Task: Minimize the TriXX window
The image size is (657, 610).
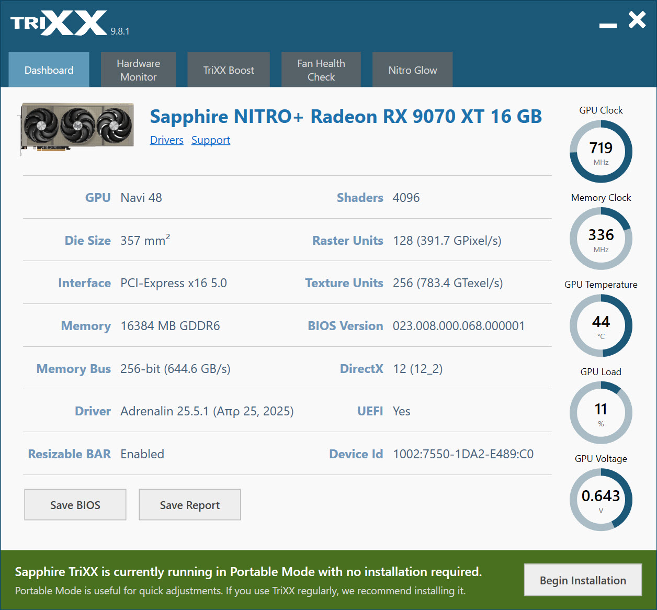Action: click(608, 25)
